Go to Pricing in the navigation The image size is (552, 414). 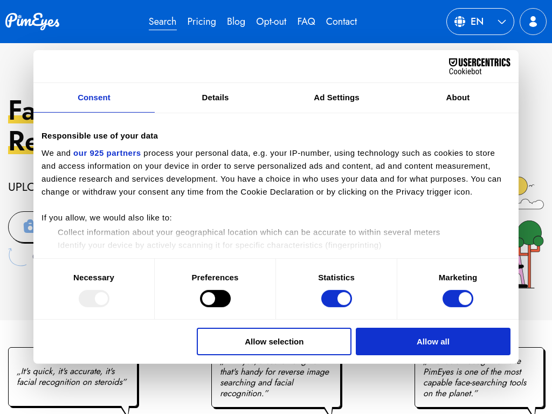[202, 22]
